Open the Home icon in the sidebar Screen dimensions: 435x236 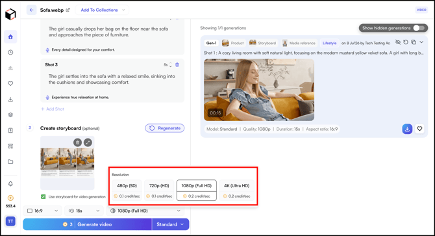[x=10, y=36]
